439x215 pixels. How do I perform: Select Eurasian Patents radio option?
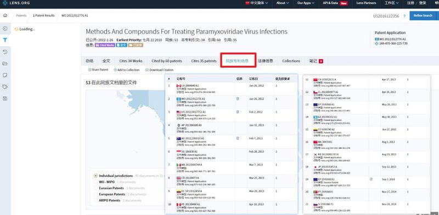[95, 188]
